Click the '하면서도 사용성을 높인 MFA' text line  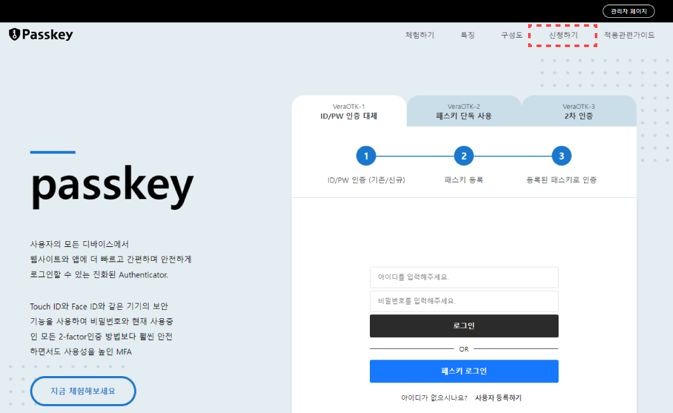81,351
